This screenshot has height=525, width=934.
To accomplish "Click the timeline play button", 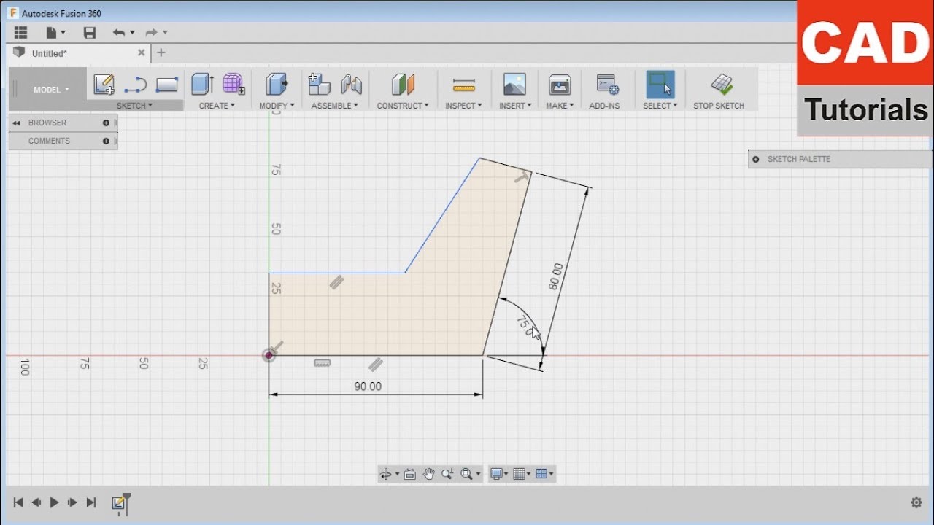I will [x=54, y=502].
